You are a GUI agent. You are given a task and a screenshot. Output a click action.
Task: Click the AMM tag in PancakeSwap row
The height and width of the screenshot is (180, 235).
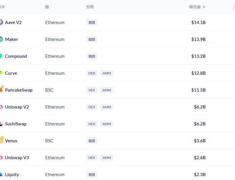(x=107, y=90)
